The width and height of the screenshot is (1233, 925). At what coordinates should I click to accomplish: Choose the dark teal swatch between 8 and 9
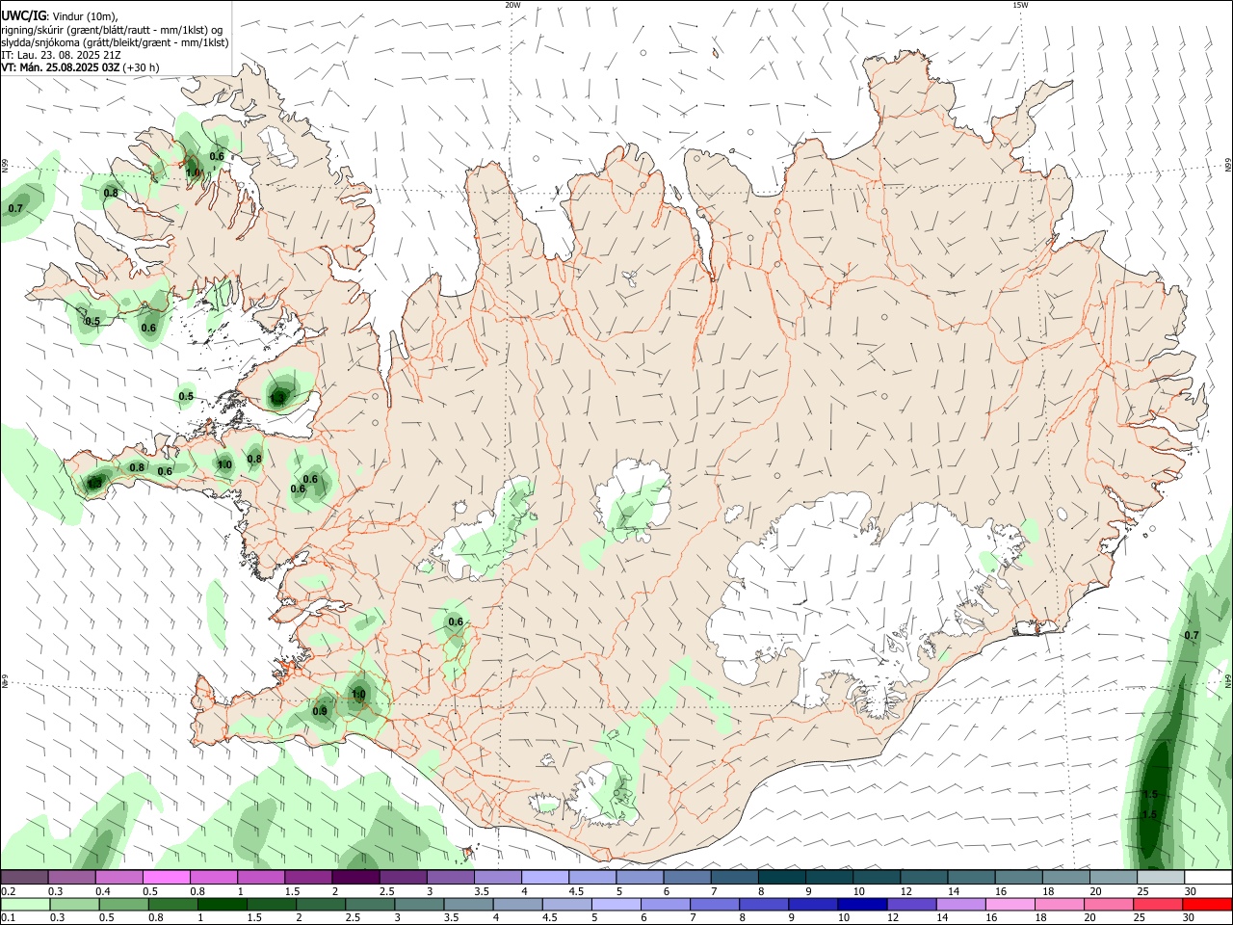[781, 877]
